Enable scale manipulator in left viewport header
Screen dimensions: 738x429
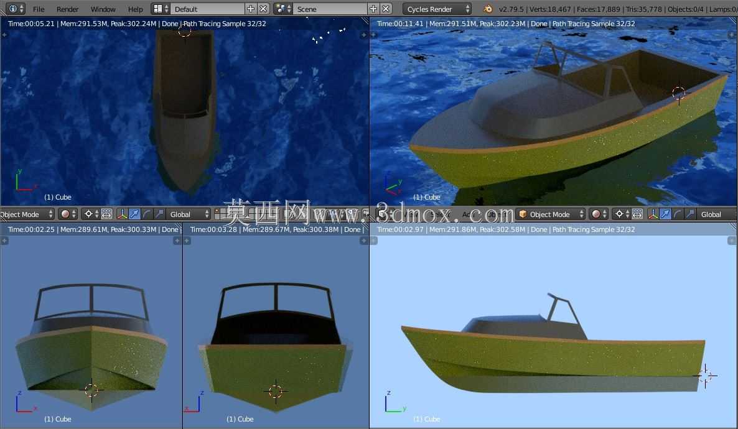pyautogui.click(x=159, y=214)
